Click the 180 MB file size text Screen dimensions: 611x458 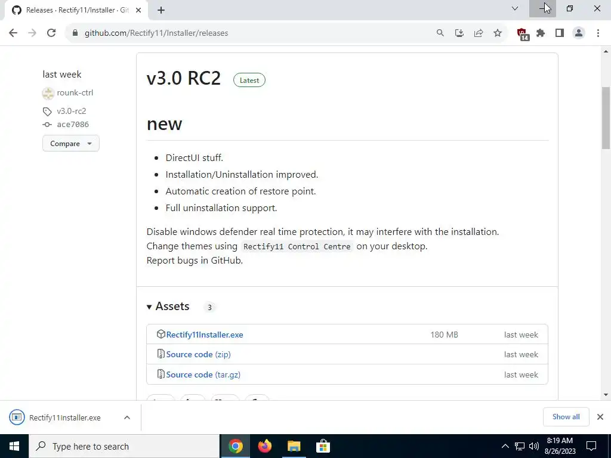pos(444,335)
